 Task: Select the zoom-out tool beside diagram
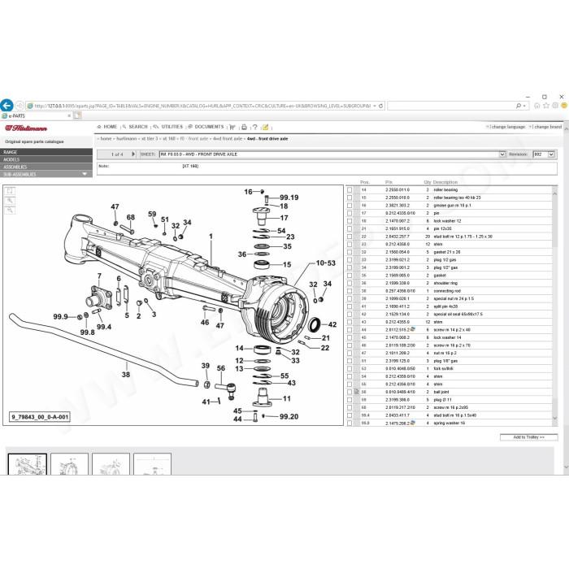tap(10, 210)
